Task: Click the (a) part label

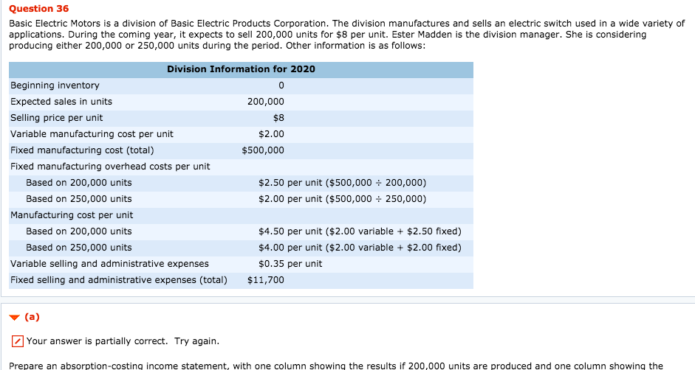Action: [32, 317]
